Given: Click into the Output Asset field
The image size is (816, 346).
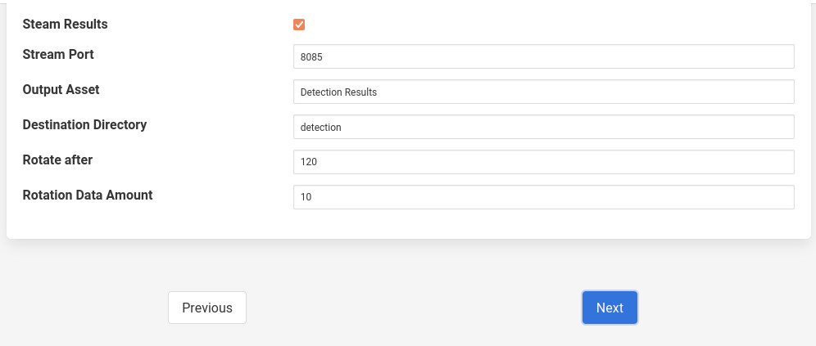Looking at the screenshot, I should (x=543, y=92).
